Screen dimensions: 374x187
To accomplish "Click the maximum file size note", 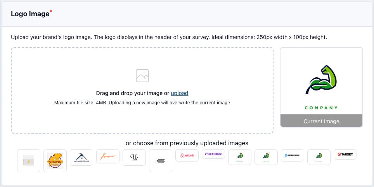I will pos(142,103).
